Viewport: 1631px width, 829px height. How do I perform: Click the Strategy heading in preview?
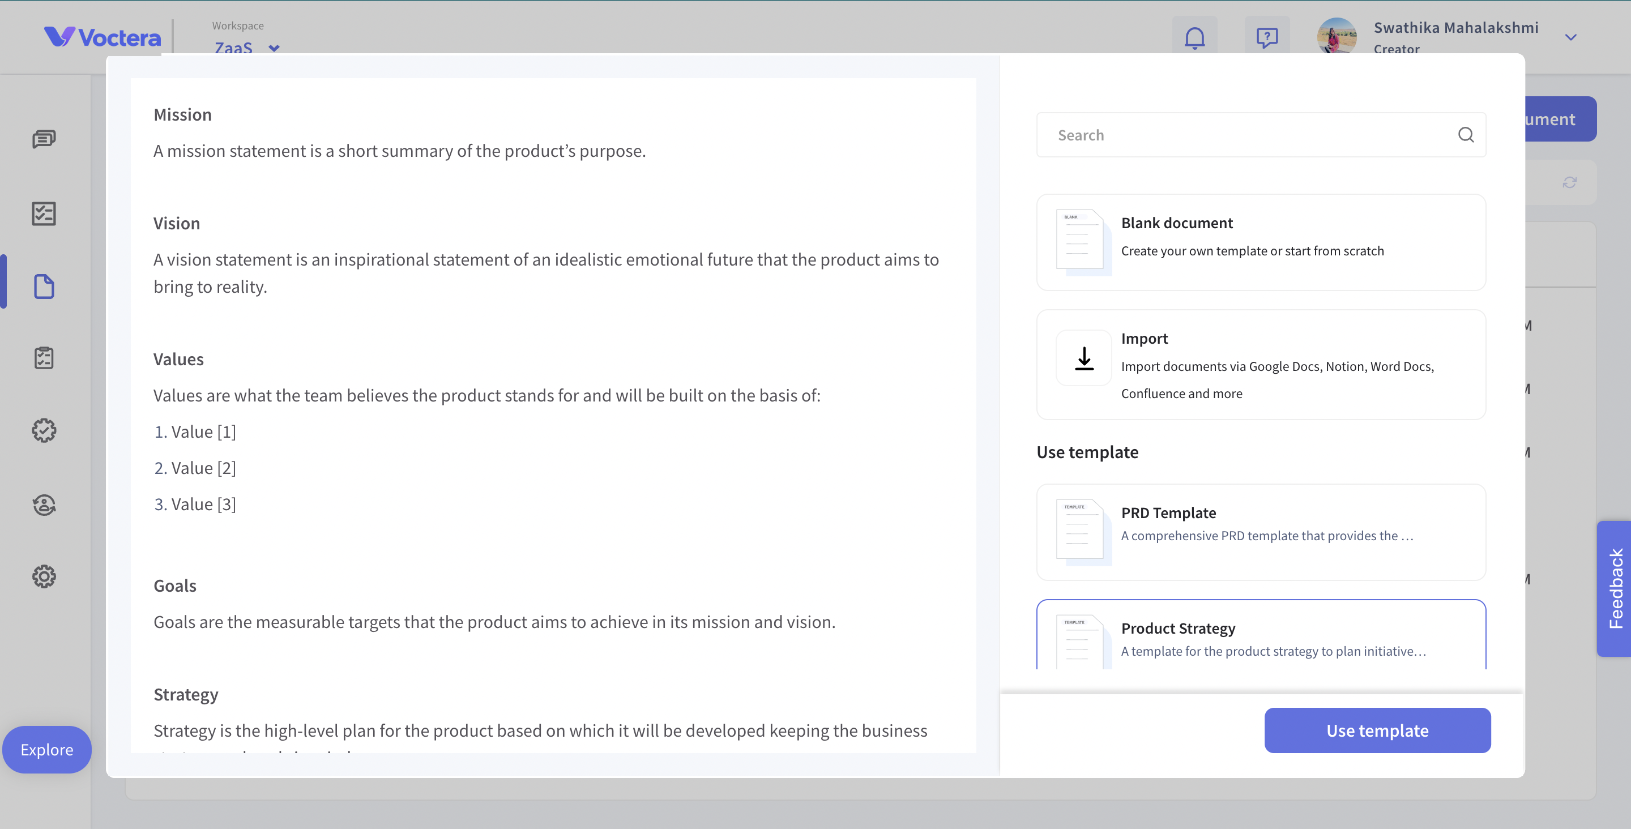click(x=186, y=695)
